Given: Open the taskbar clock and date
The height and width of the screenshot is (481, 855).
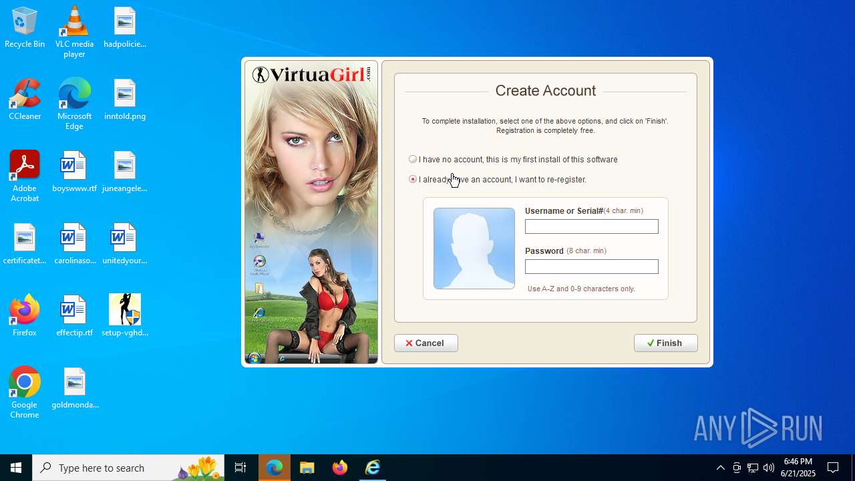Looking at the screenshot, I should click(x=798, y=468).
